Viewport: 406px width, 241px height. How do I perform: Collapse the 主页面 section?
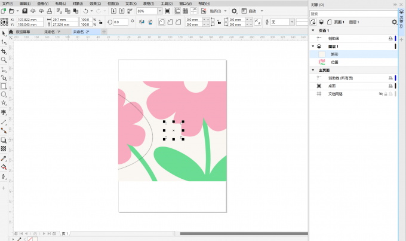click(x=313, y=70)
